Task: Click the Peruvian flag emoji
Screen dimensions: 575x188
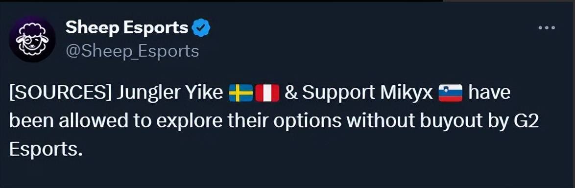Action: pyautogui.click(x=267, y=93)
